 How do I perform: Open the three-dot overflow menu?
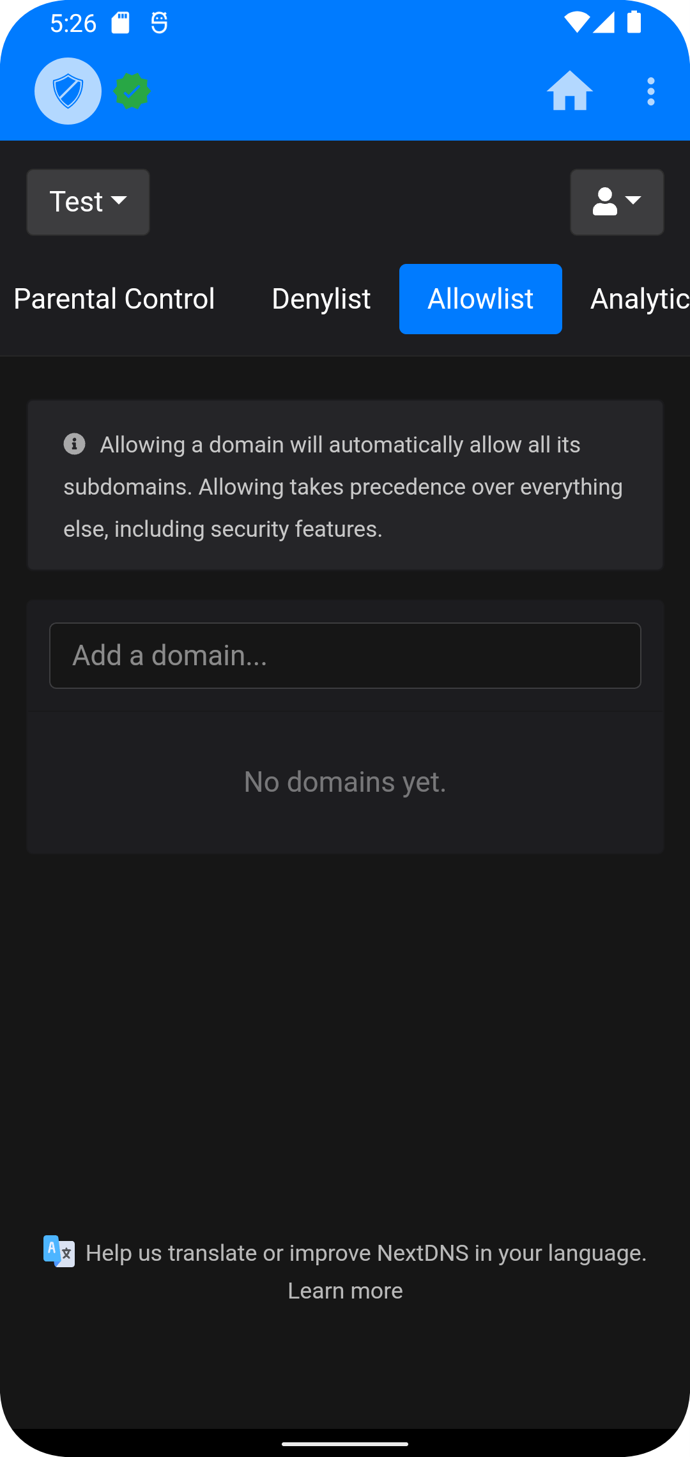click(651, 92)
